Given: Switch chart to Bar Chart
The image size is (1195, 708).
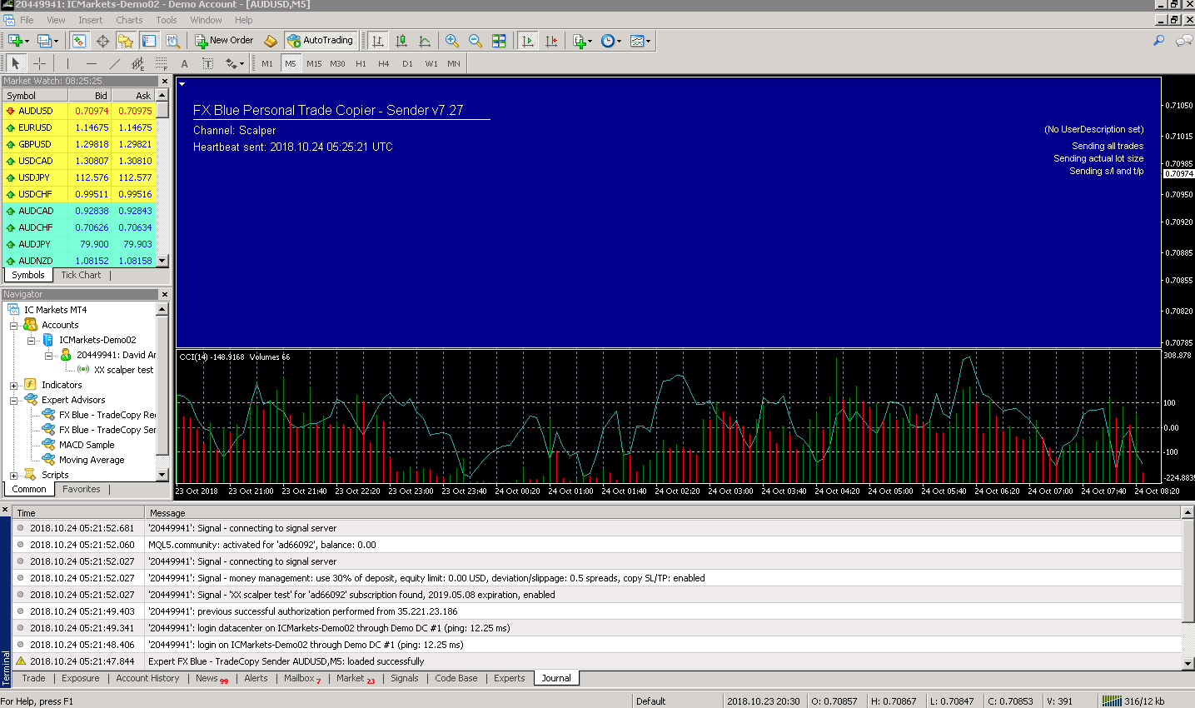Looking at the screenshot, I should click(x=378, y=40).
